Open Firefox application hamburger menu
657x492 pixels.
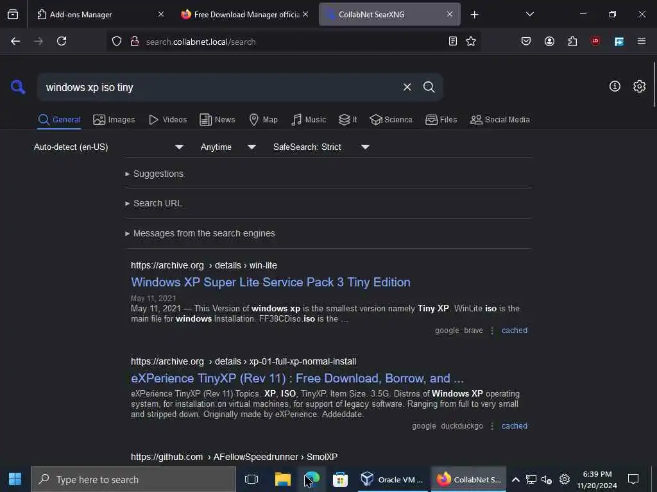coord(642,41)
